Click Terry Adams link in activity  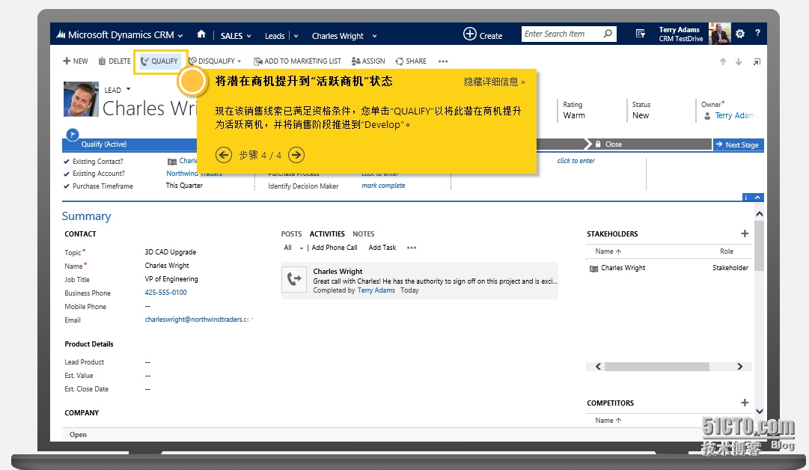(x=376, y=290)
